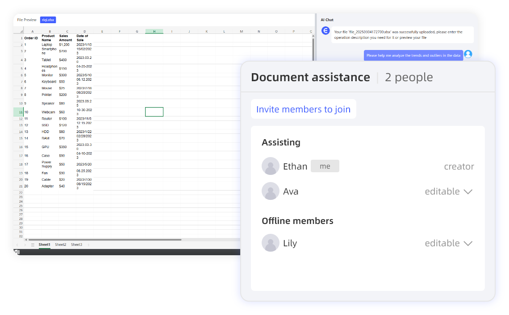Open the sheet list hamburger icon
This screenshot has height=315, width=509.
coord(33,245)
